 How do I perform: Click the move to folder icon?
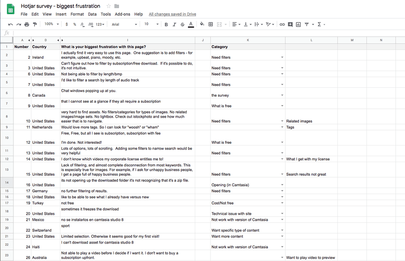tap(117, 6)
